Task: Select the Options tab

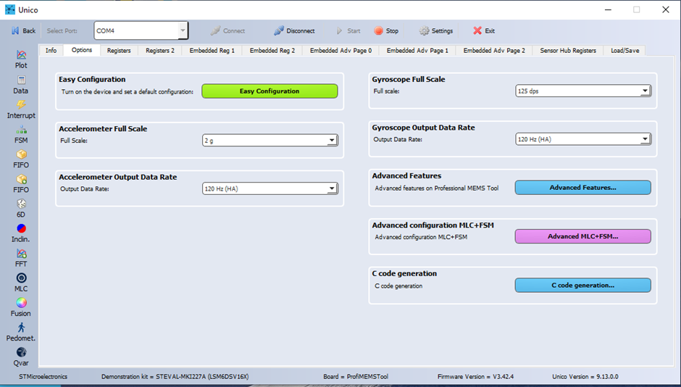Action: 82,50
